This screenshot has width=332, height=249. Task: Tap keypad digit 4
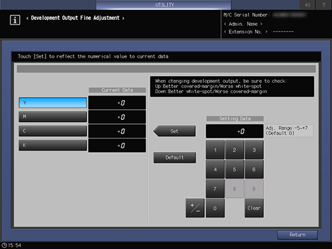click(x=215, y=169)
